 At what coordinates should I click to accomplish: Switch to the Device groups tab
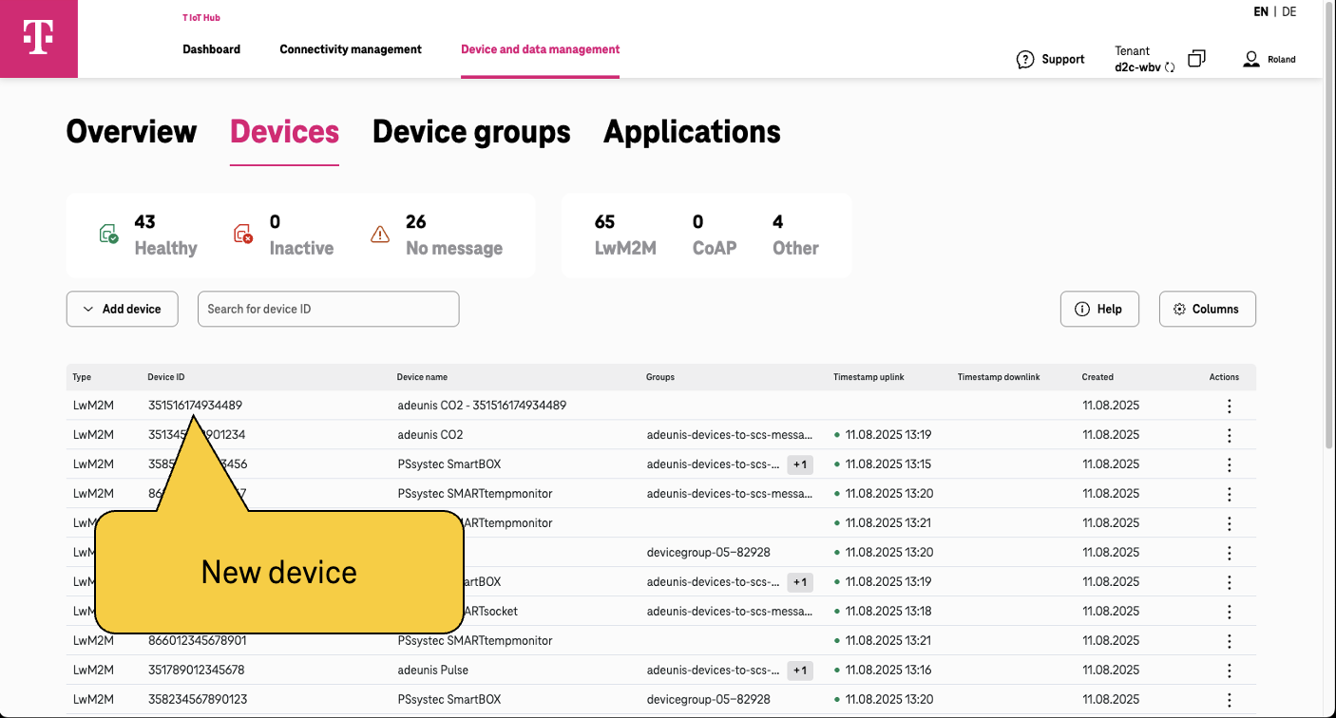pos(470,132)
